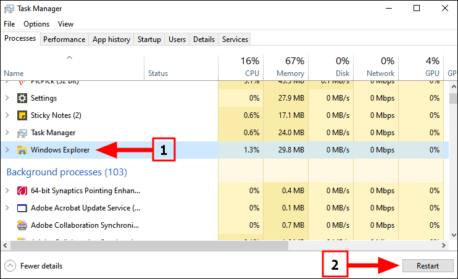The height and width of the screenshot is (279, 458).
Task: Sort by the Disk column header
Action: tap(331, 67)
